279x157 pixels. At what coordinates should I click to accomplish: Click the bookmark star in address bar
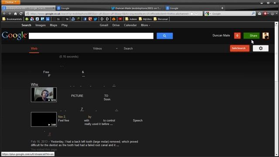(x=192, y=14)
